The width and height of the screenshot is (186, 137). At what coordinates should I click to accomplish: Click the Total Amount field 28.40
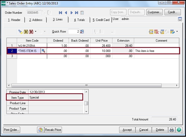coord(164,119)
